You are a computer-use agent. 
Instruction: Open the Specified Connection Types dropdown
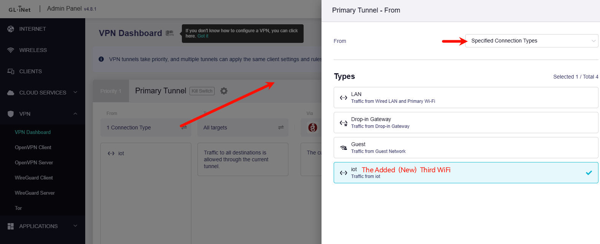coord(532,41)
